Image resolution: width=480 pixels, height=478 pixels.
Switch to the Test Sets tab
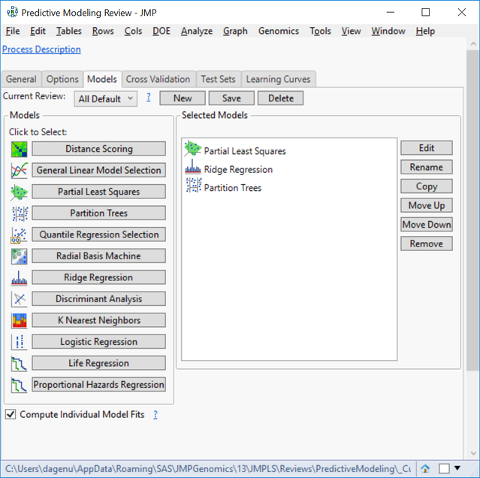[x=219, y=79]
